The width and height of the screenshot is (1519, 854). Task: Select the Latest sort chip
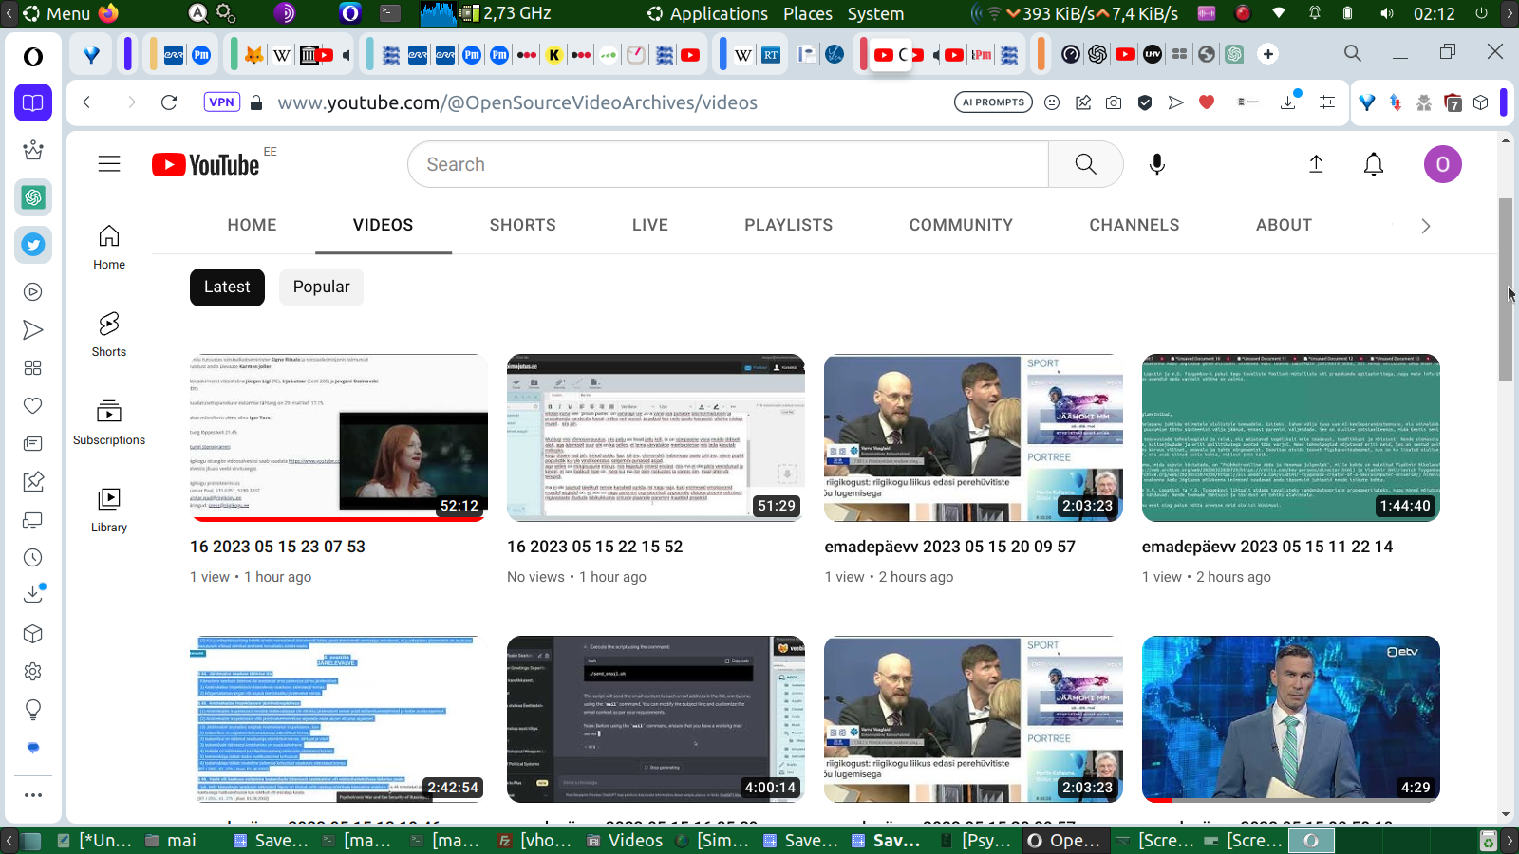[x=227, y=287]
